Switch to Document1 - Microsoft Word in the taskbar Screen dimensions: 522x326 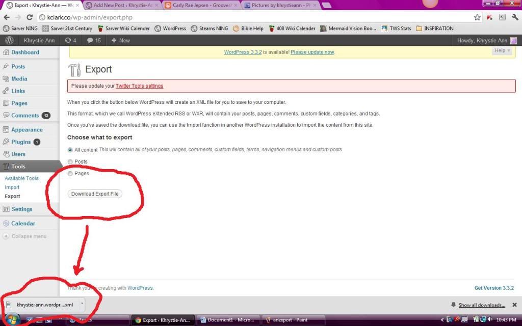coord(227,320)
